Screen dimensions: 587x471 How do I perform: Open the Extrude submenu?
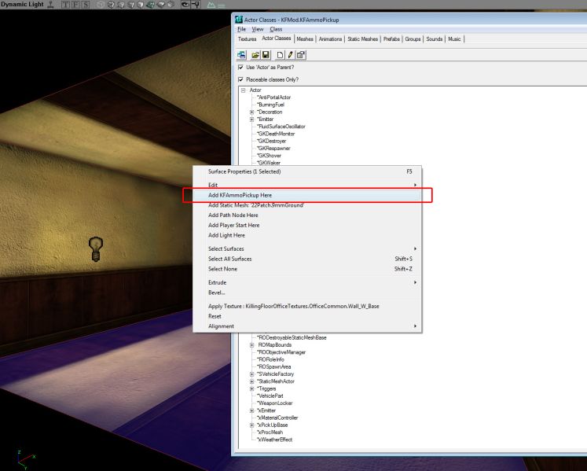307,283
